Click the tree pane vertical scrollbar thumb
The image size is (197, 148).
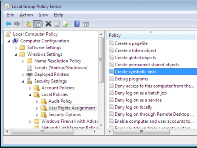pyautogui.click(x=101, y=60)
